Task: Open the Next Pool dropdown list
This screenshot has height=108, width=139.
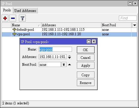Action: point(64,65)
